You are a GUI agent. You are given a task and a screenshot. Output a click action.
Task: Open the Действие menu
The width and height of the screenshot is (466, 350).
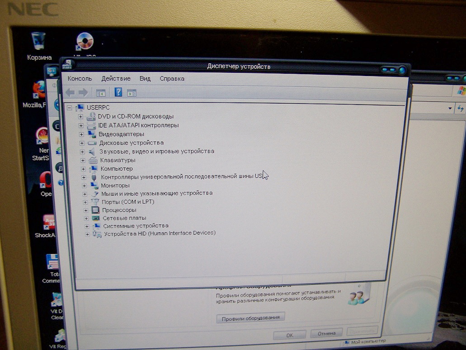point(116,78)
